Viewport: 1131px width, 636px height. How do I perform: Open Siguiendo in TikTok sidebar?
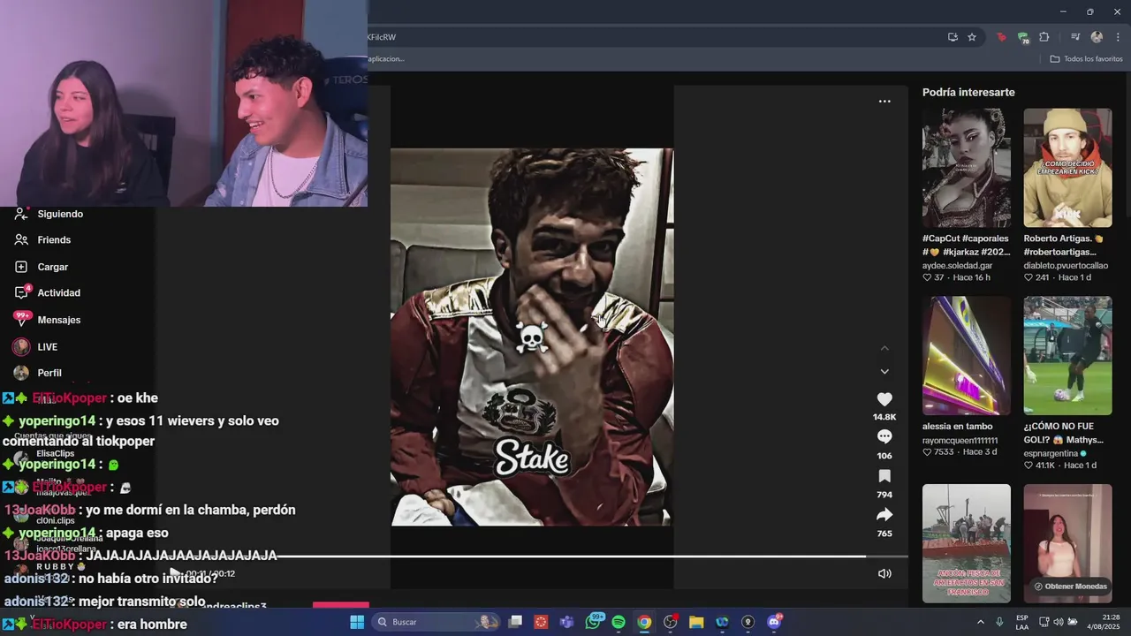point(60,214)
